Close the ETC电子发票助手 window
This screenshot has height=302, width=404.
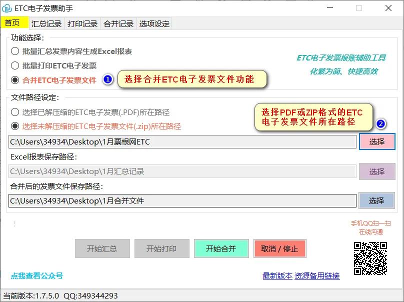[x=388, y=8]
